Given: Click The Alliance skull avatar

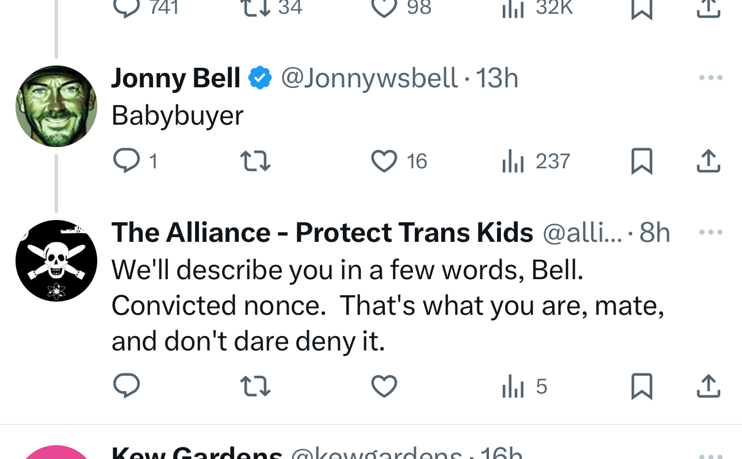Looking at the screenshot, I should tap(56, 261).
